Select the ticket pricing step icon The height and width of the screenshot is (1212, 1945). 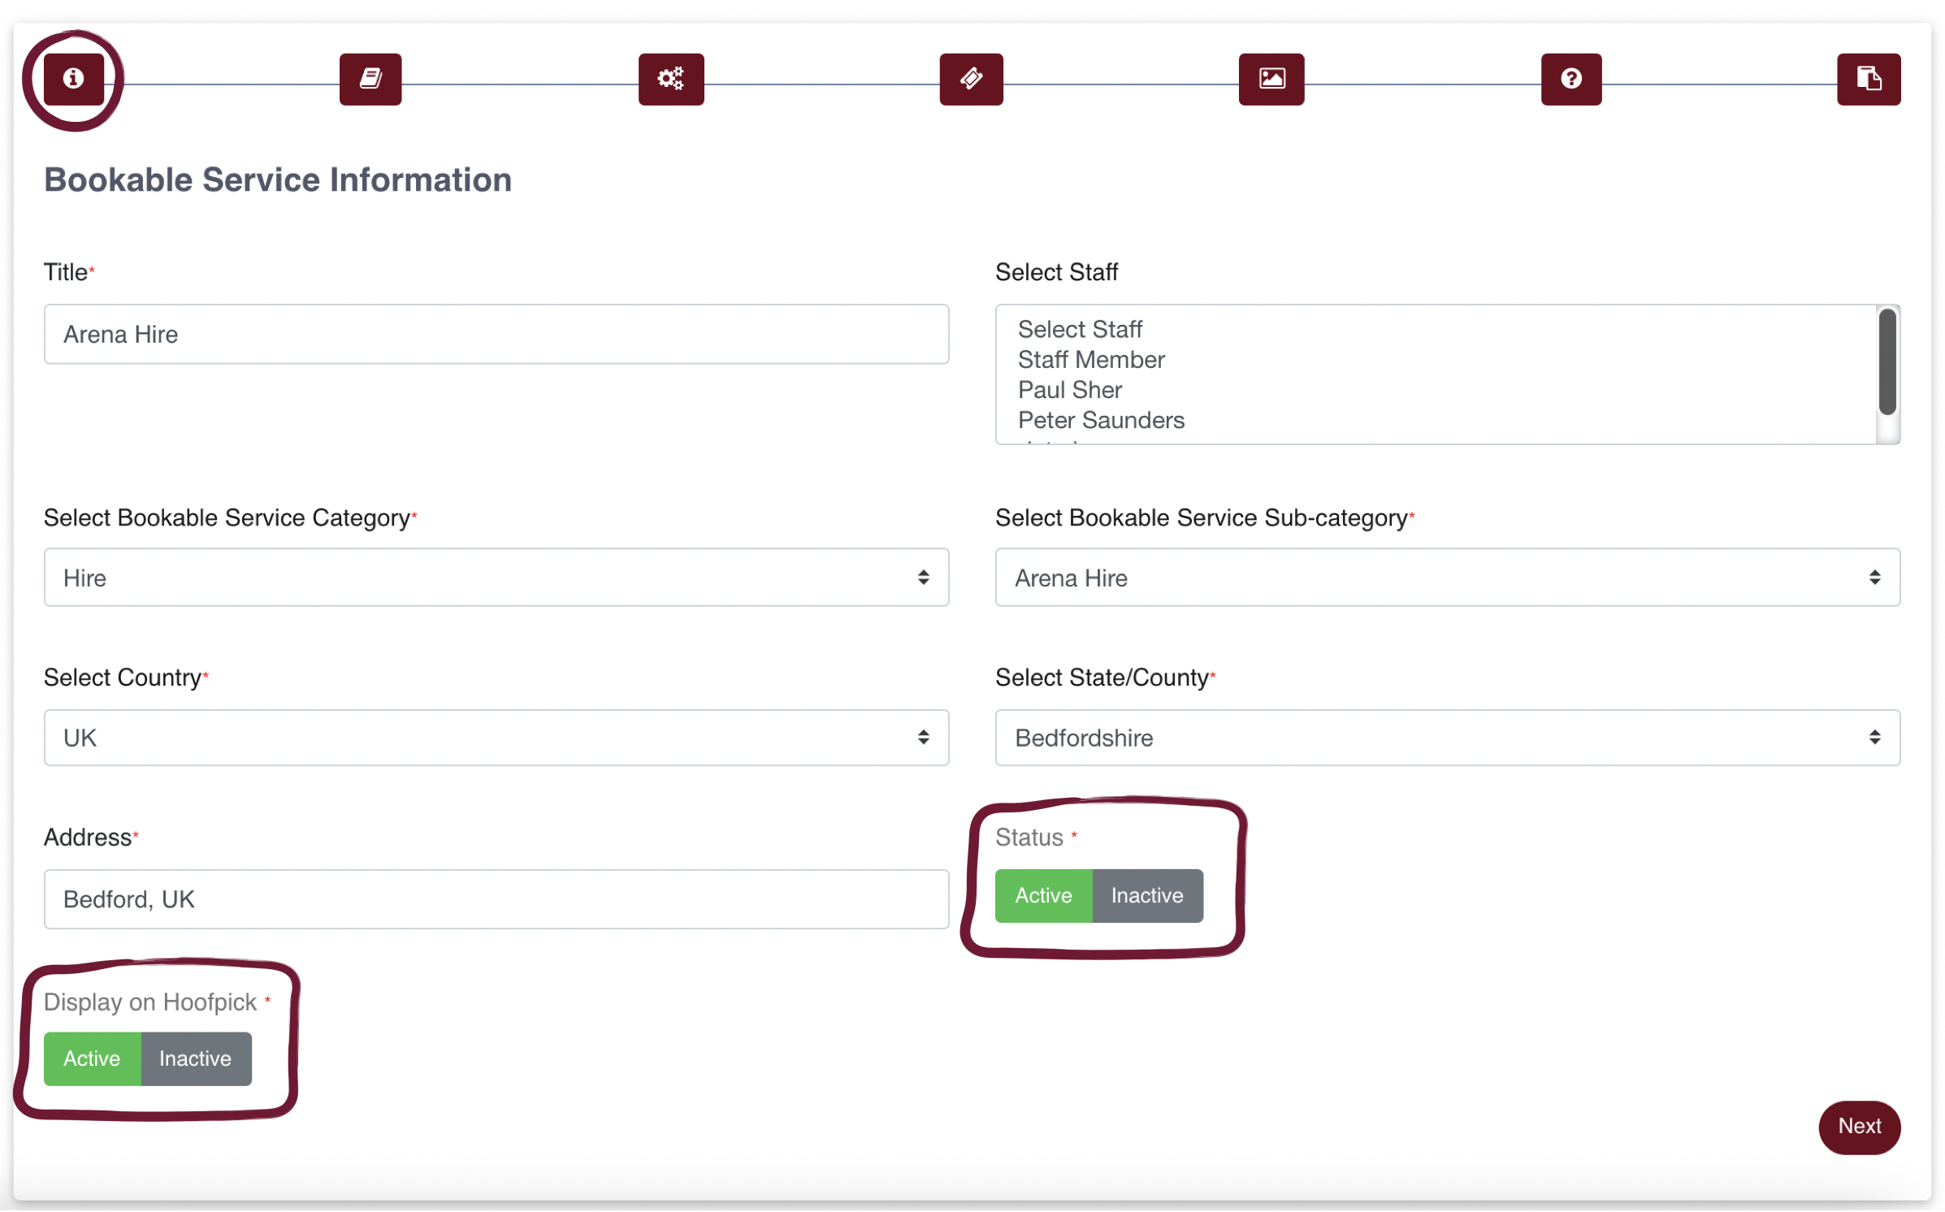pos(972,79)
